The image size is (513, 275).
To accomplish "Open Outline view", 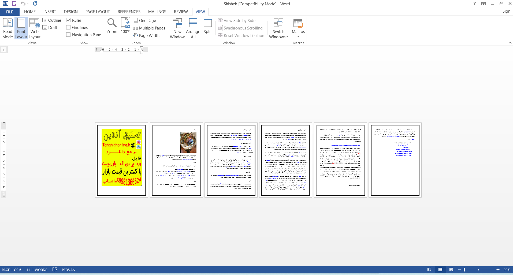I will pyautogui.click(x=52, y=20).
